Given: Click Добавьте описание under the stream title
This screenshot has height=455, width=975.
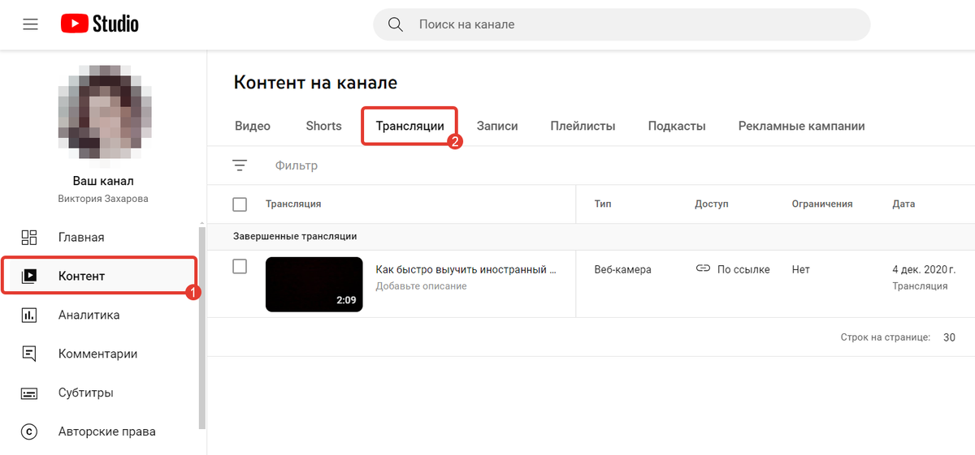Looking at the screenshot, I should click(x=421, y=286).
